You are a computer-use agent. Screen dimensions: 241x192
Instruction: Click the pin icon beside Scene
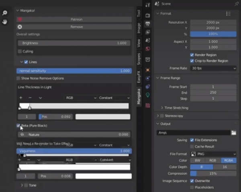pyautogui.click(x=236, y=4)
